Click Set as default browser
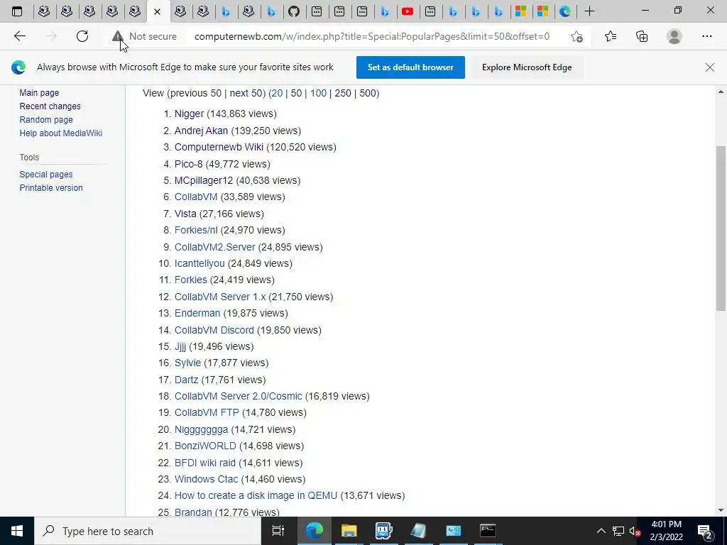Screen dimensions: 727x545 410,67
